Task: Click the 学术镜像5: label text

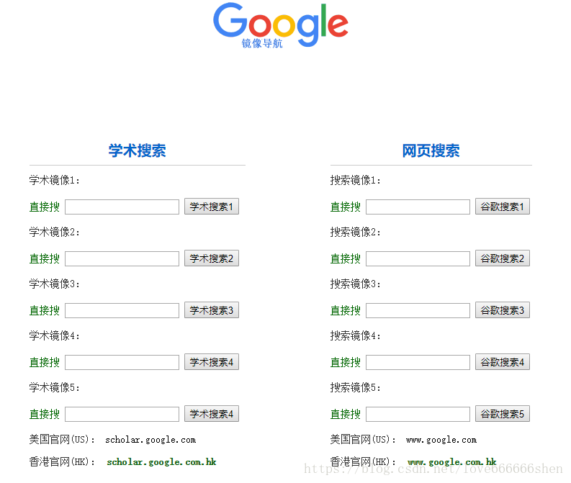Action: click(54, 388)
